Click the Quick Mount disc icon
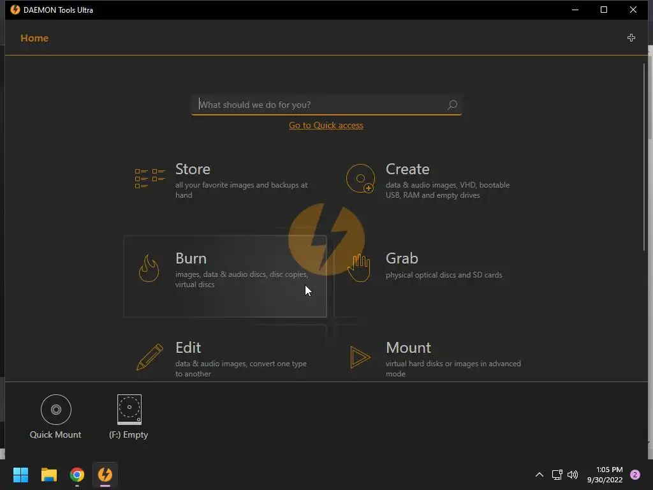 click(x=56, y=410)
